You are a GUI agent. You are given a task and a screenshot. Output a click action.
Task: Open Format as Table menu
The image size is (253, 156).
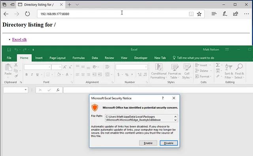[174, 71]
